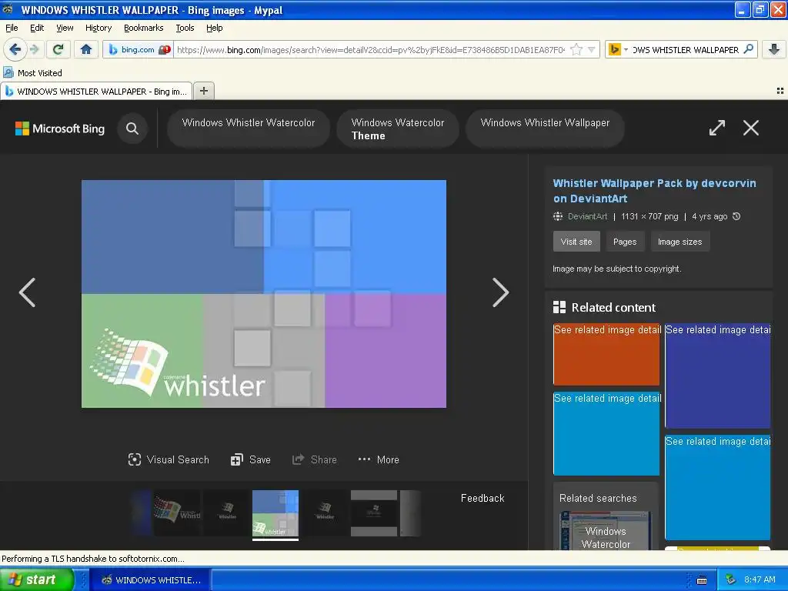Screen dimensions: 788x591
Task: Start a Visual Search on the image
Action: [169, 459]
